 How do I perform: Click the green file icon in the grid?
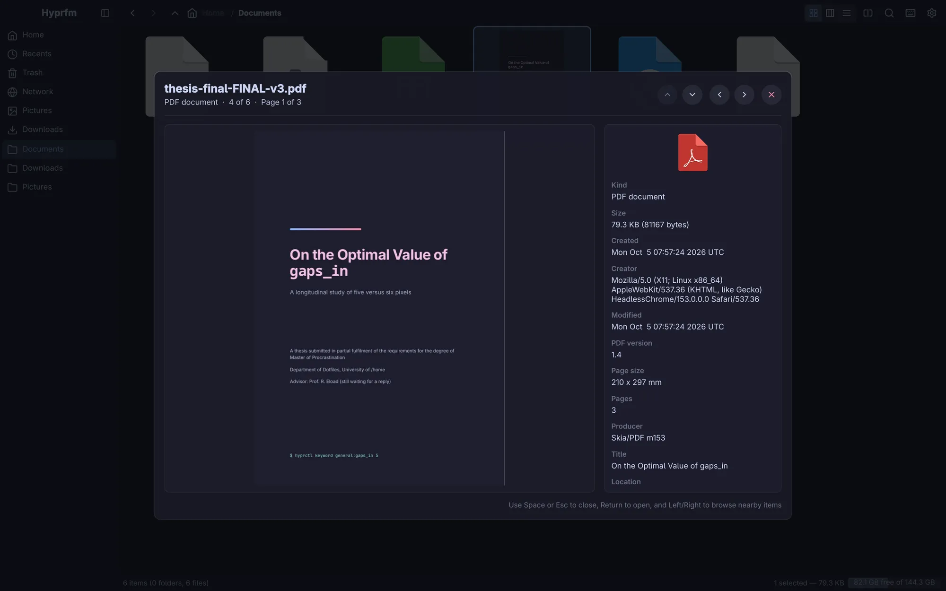click(x=413, y=54)
